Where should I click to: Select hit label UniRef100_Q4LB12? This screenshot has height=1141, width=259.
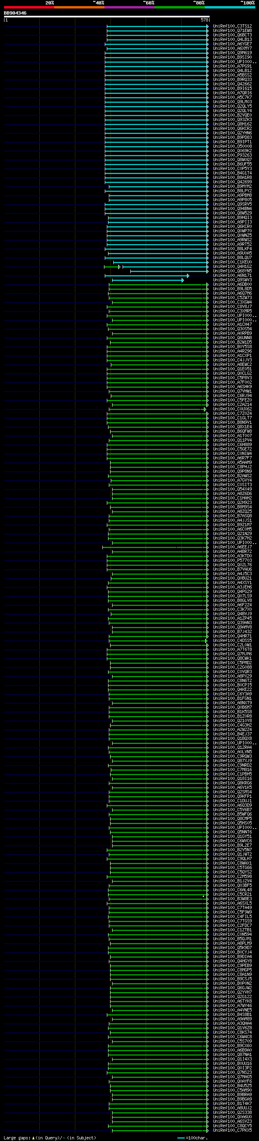point(232,70)
